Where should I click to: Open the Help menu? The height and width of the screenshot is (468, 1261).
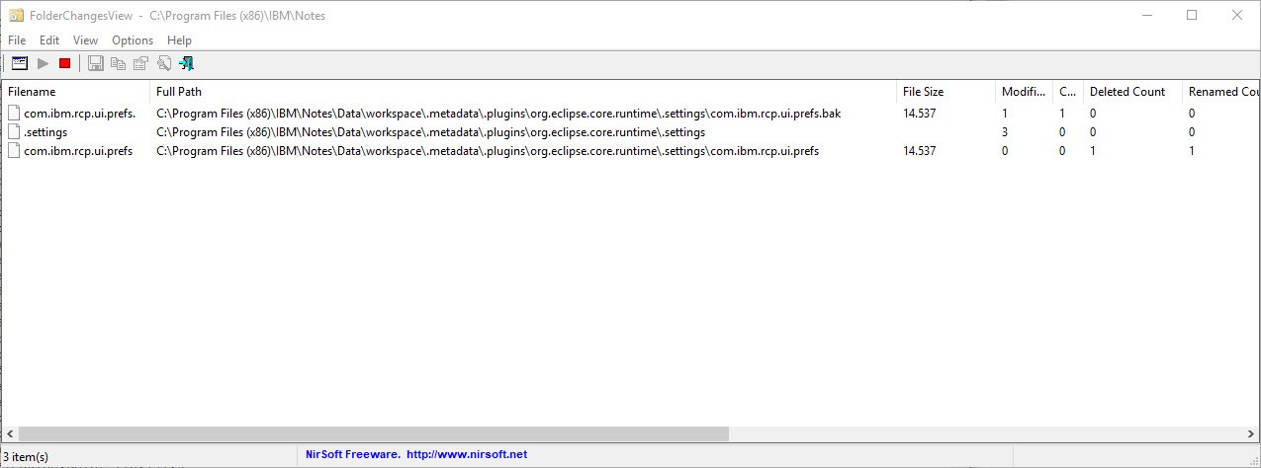click(180, 40)
